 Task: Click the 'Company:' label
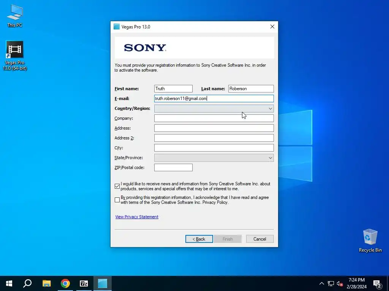pos(123,118)
